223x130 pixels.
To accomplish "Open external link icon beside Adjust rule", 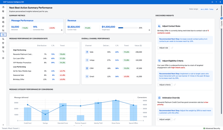I will point(172,48).
